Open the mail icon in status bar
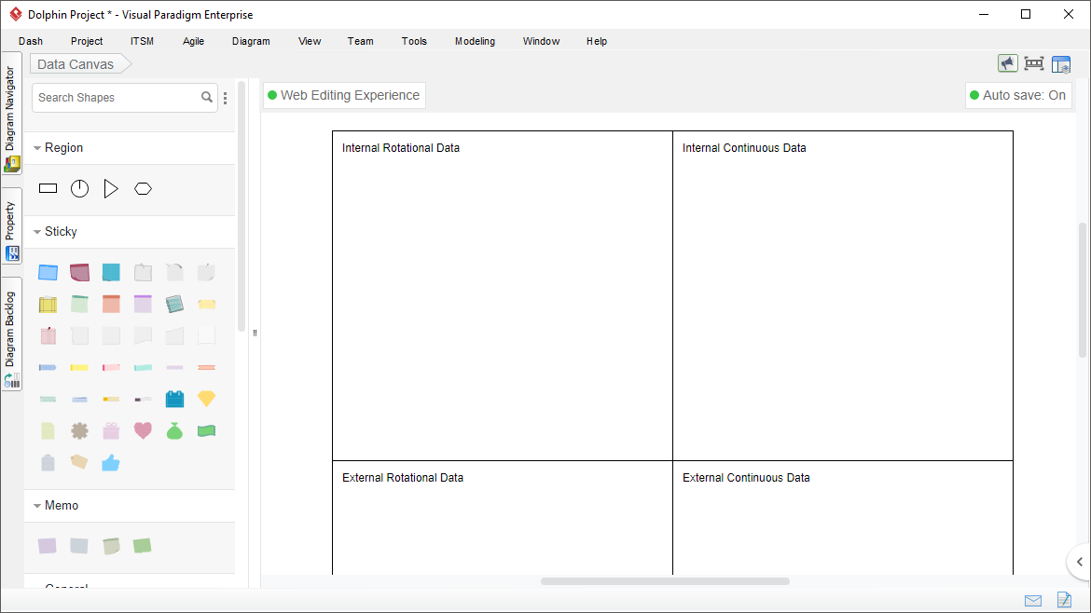The width and height of the screenshot is (1091, 613). click(1033, 601)
